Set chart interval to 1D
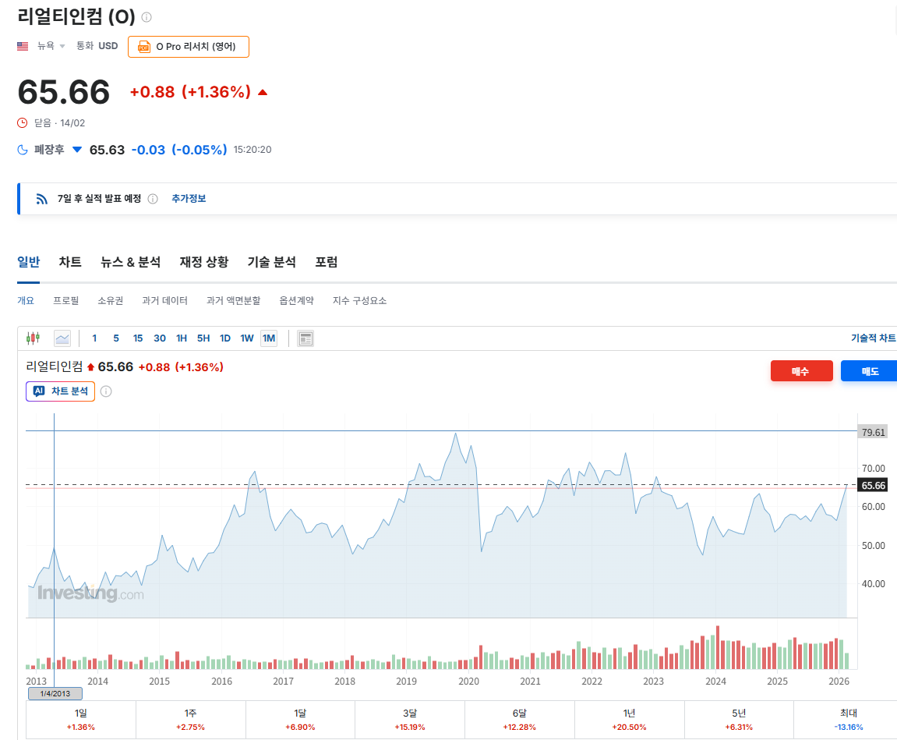 [224, 338]
